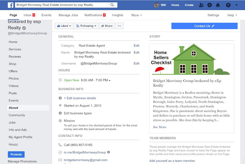Click the Messenger icon beside m.me link
This screenshot has width=245, height=164.
click(60, 152)
